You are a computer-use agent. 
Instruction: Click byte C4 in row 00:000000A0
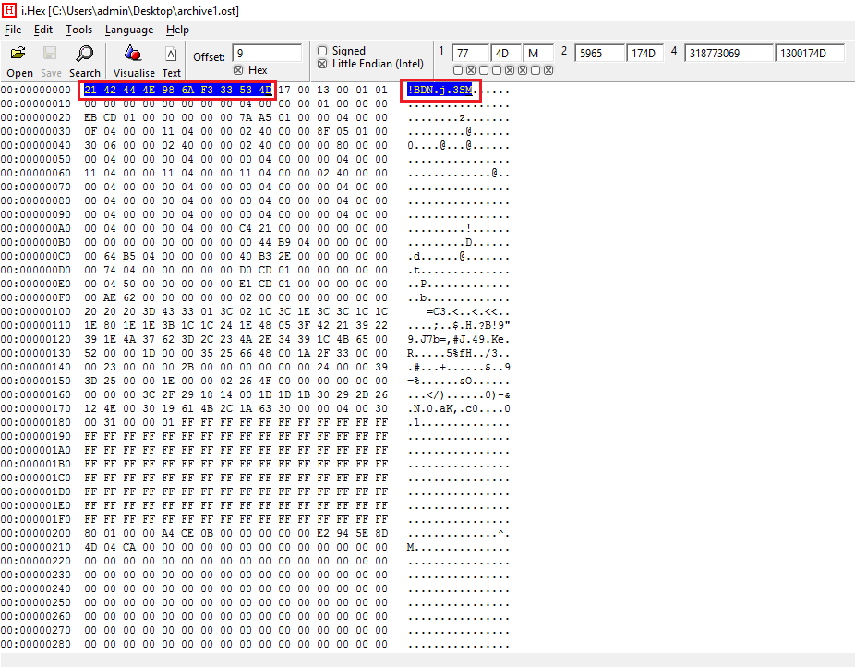[246, 228]
